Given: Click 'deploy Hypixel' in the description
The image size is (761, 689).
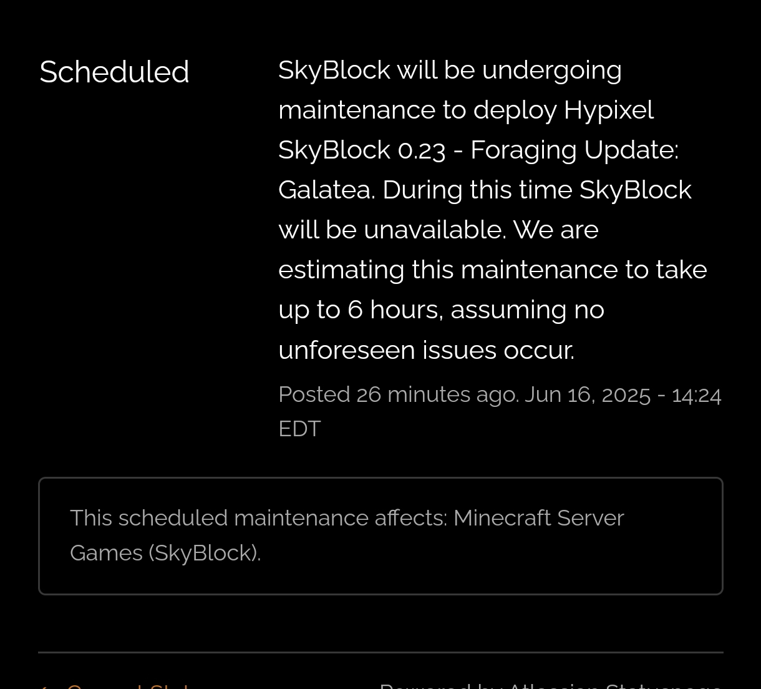Looking at the screenshot, I should click(563, 110).
